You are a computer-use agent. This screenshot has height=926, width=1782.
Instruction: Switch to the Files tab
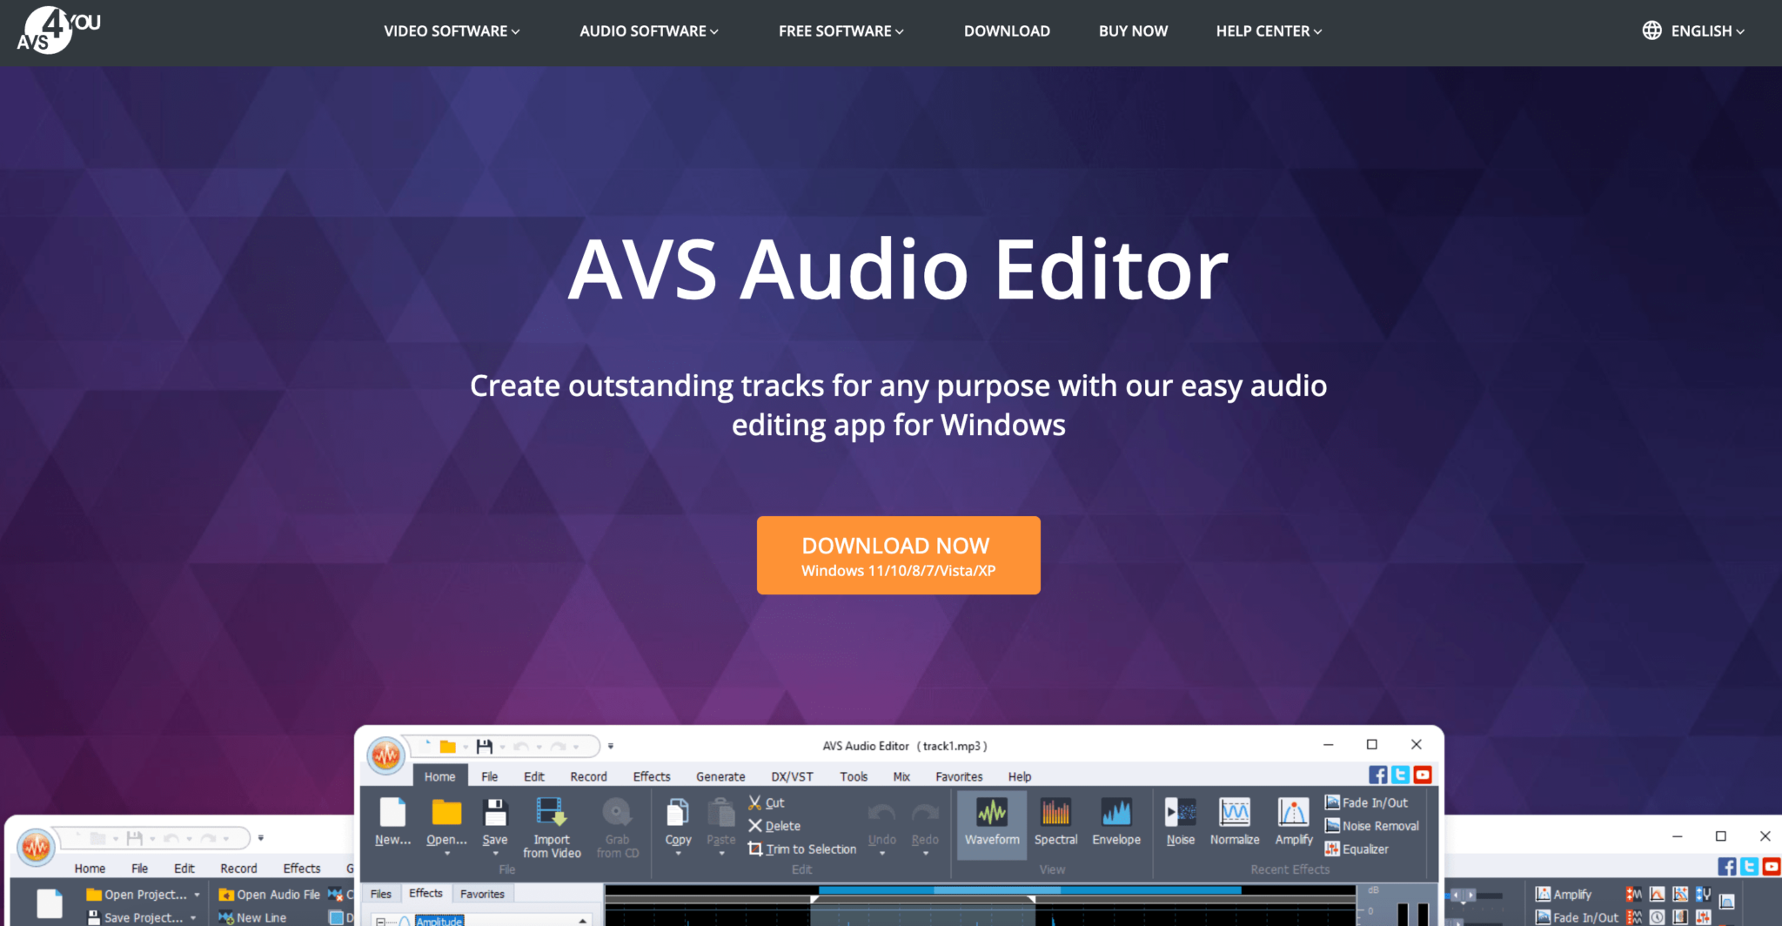point(380,893)
